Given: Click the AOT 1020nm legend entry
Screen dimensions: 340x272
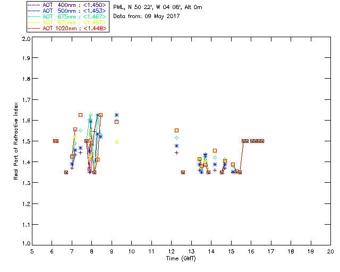Looking at the screenshot, I should (x=67, y=28).
